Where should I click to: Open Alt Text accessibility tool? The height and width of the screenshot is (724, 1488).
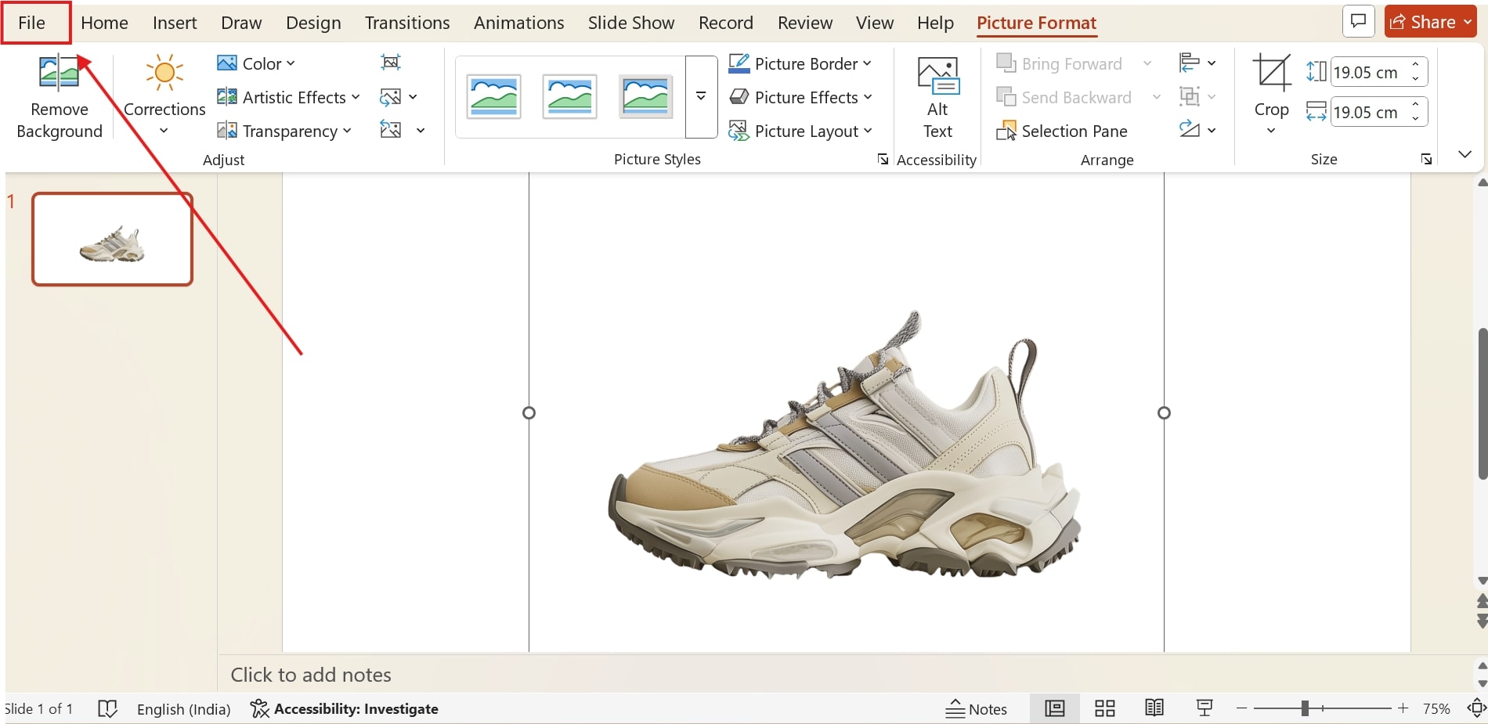[x=937, y=98]
